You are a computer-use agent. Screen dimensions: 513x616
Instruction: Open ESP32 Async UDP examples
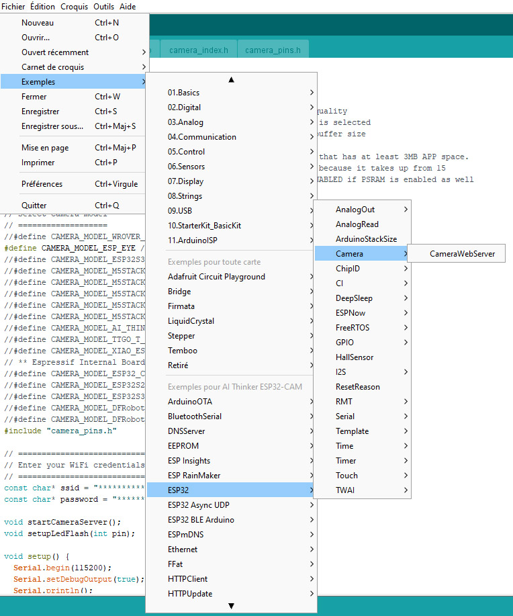[x=232, y=505]
